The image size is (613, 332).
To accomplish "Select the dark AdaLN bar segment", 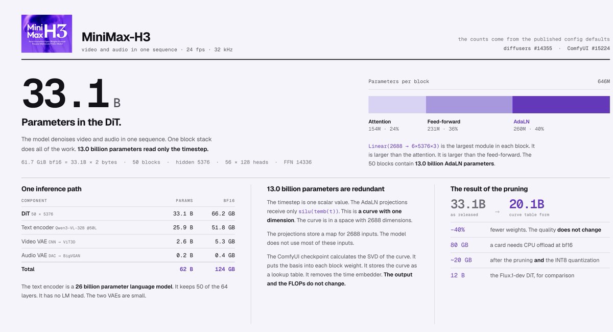I will (561, 104).
